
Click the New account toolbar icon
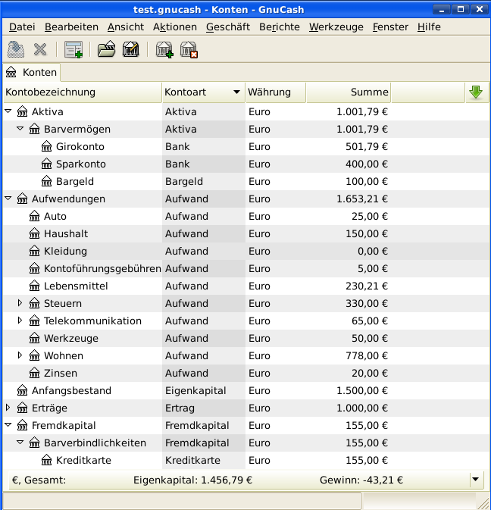coord(164,50)
